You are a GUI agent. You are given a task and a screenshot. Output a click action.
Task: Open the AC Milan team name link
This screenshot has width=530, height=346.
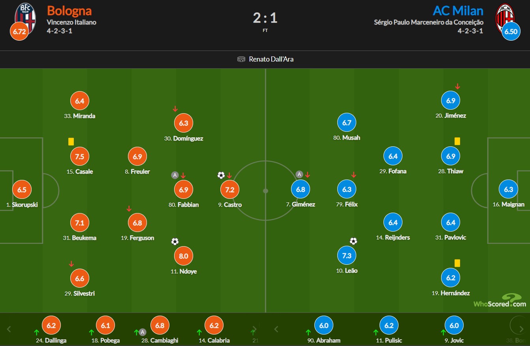[x=458, y=10]
